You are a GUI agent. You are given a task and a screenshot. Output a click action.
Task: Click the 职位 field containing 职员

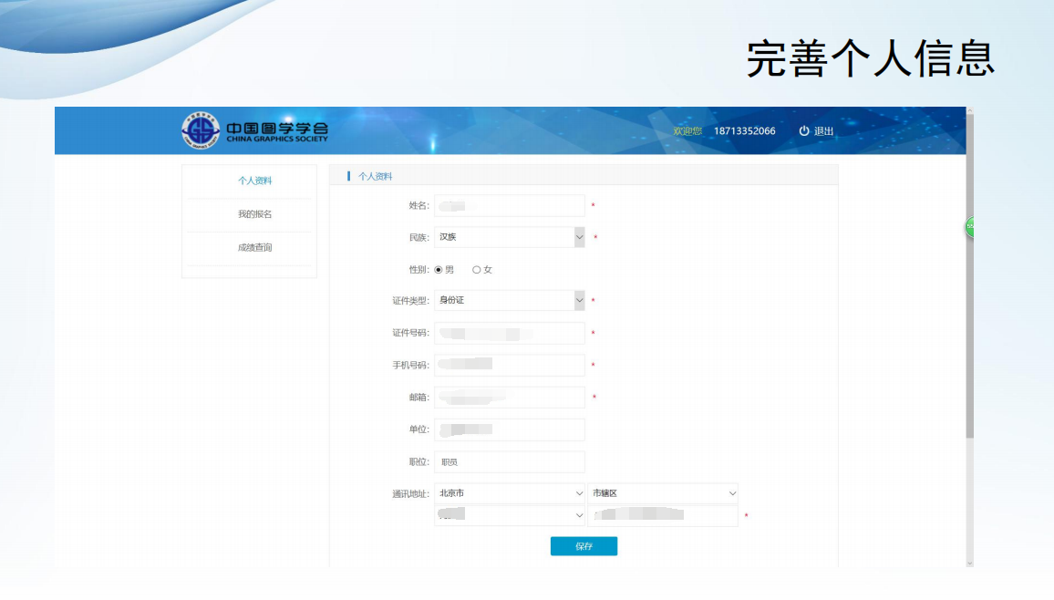click(510, 462)
